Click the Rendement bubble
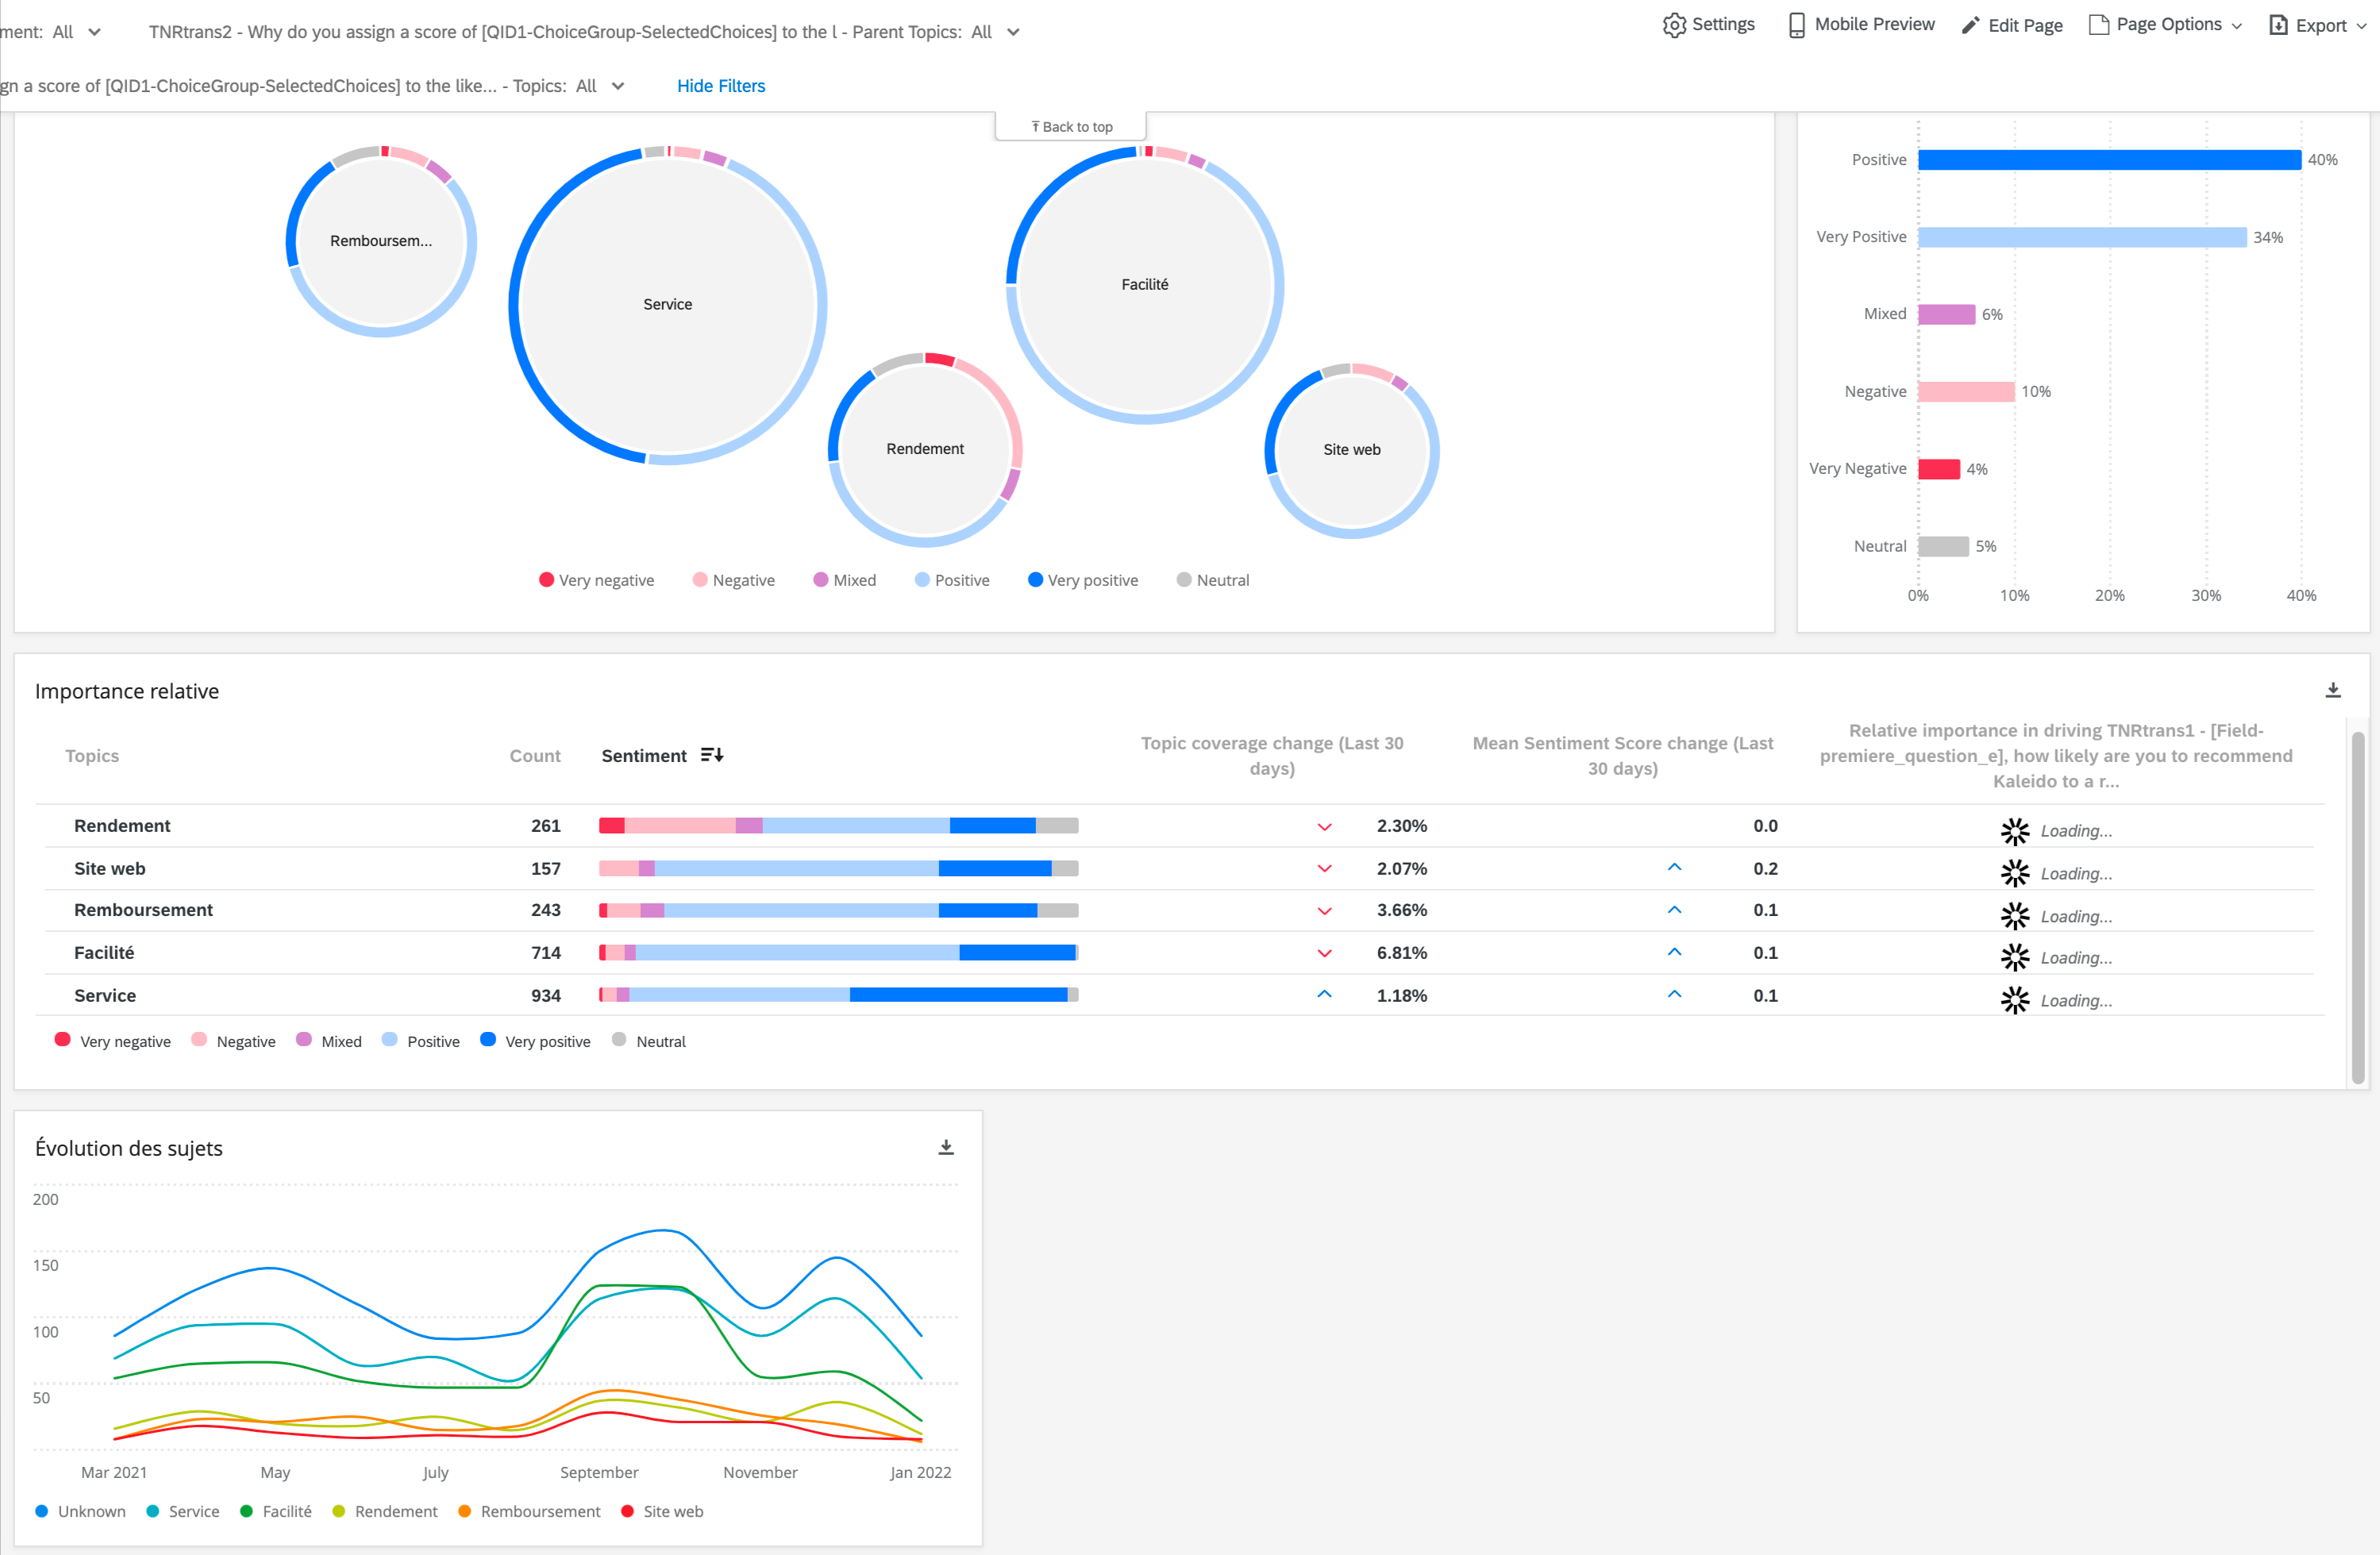 coord(925,449)
